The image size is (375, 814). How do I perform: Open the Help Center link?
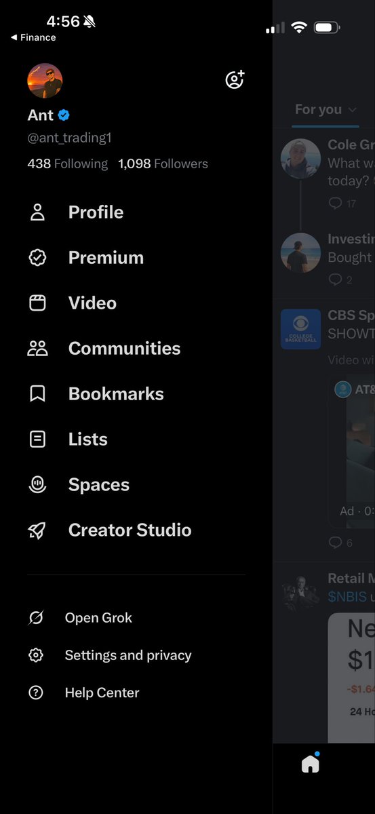pos(102,693)
